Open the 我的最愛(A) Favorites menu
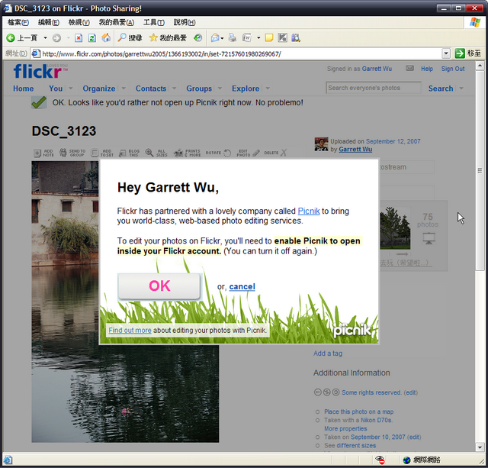488x468 pixels. tap(117, 22)
